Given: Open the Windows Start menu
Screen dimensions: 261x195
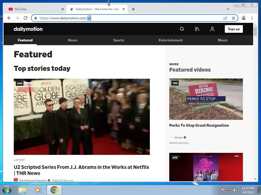Looking at the screenshot, I should point(6,190).
